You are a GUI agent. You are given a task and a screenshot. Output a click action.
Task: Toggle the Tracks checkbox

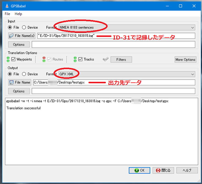[80, 59]
